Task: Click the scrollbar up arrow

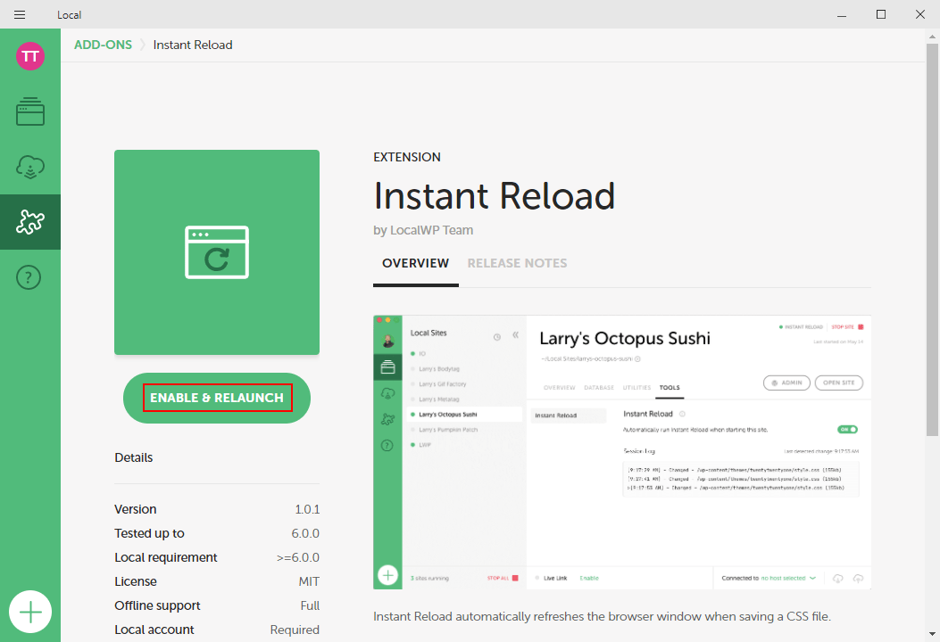Action: [x=932, y=36]
